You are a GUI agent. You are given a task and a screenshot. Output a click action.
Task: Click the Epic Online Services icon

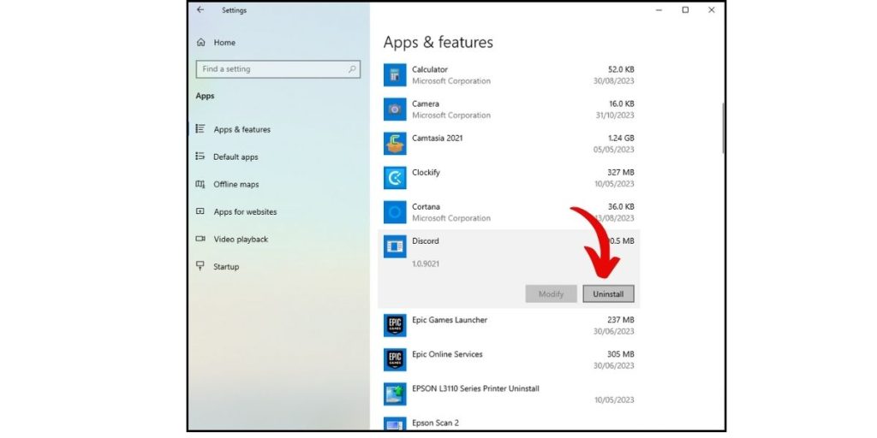[395, 360]
